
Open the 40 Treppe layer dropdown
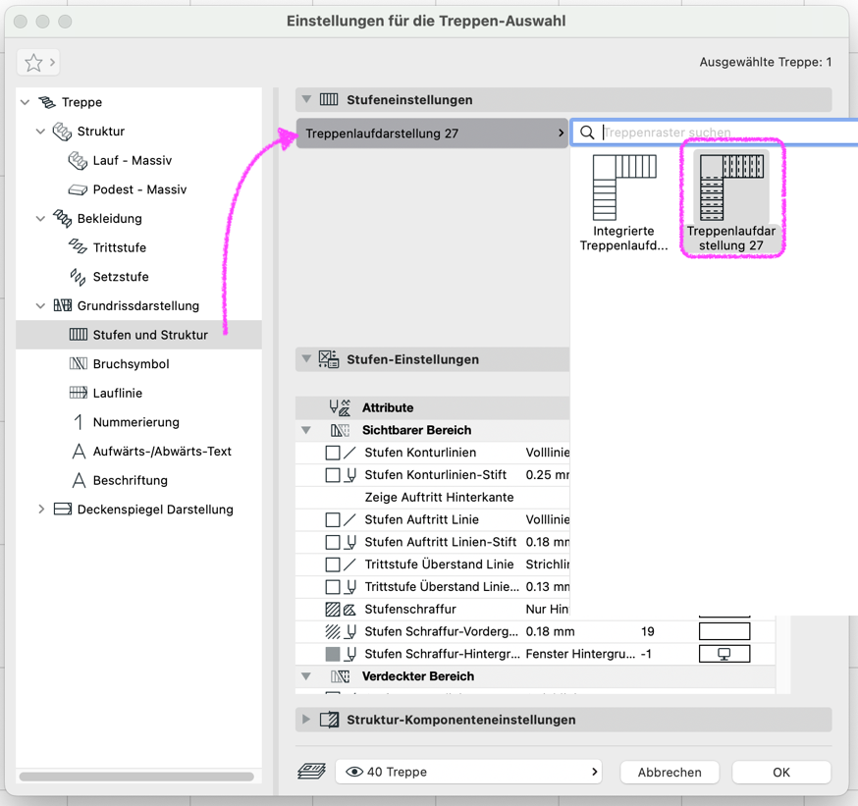pyautogui.click(x=469, y=772)
